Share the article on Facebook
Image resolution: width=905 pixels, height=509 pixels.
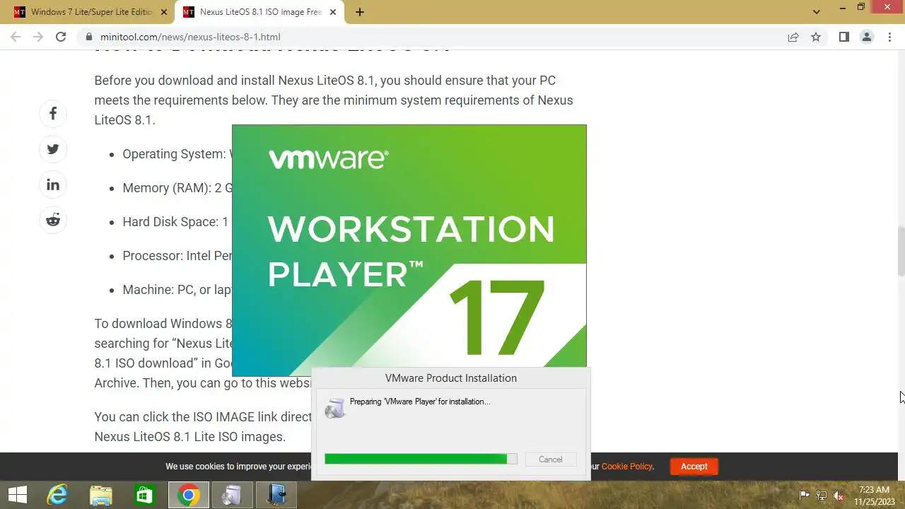click(53, 114)
